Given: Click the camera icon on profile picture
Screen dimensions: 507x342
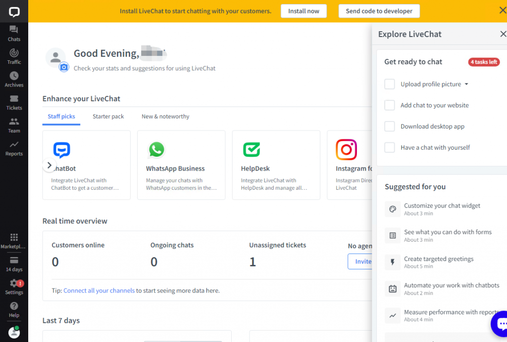Looking at the screenshot, I should click(x=64, y=67).
